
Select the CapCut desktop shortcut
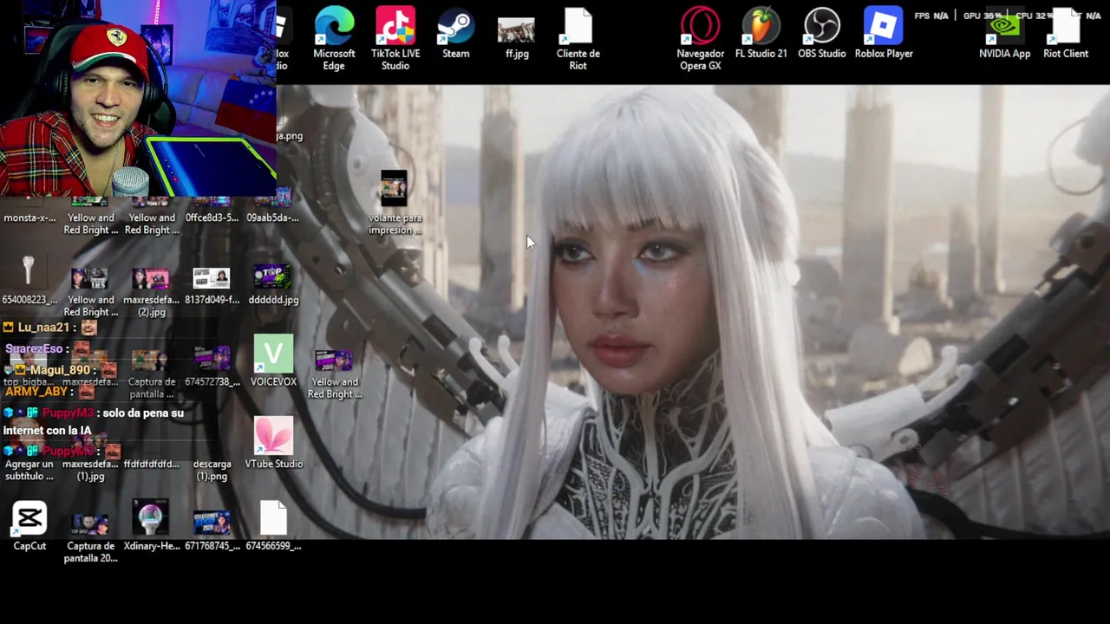pyautogui.click(x=29, y=525)
